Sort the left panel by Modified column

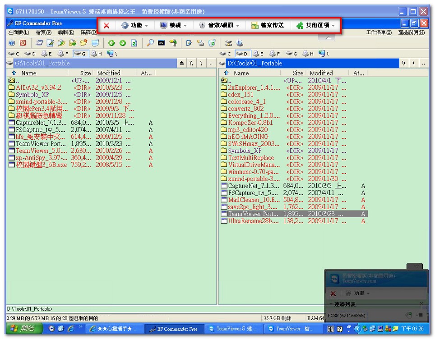click(109, 73)
